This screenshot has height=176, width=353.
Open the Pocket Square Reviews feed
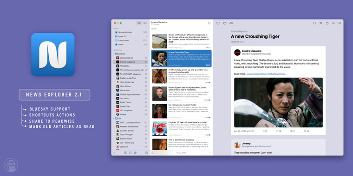coord(131,94)
